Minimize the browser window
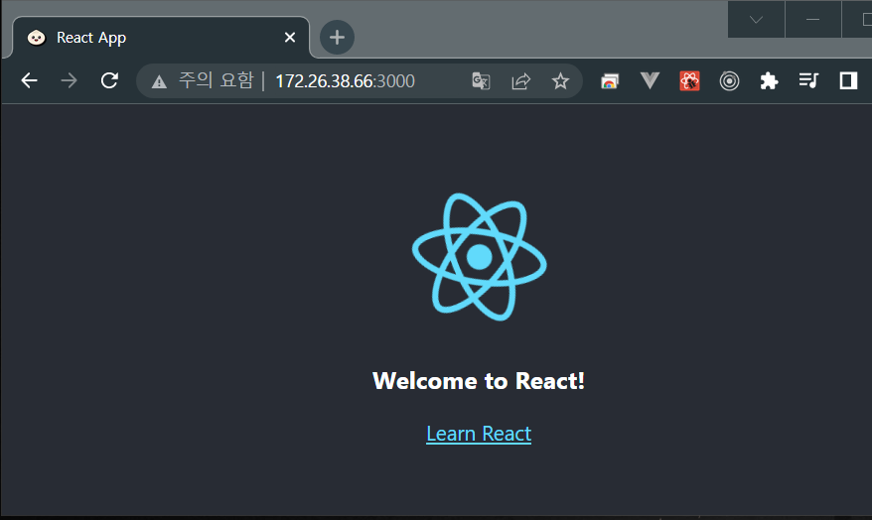The width and height of the screenshot is (872, 520). pyautogui.click(x=812, y=20)
